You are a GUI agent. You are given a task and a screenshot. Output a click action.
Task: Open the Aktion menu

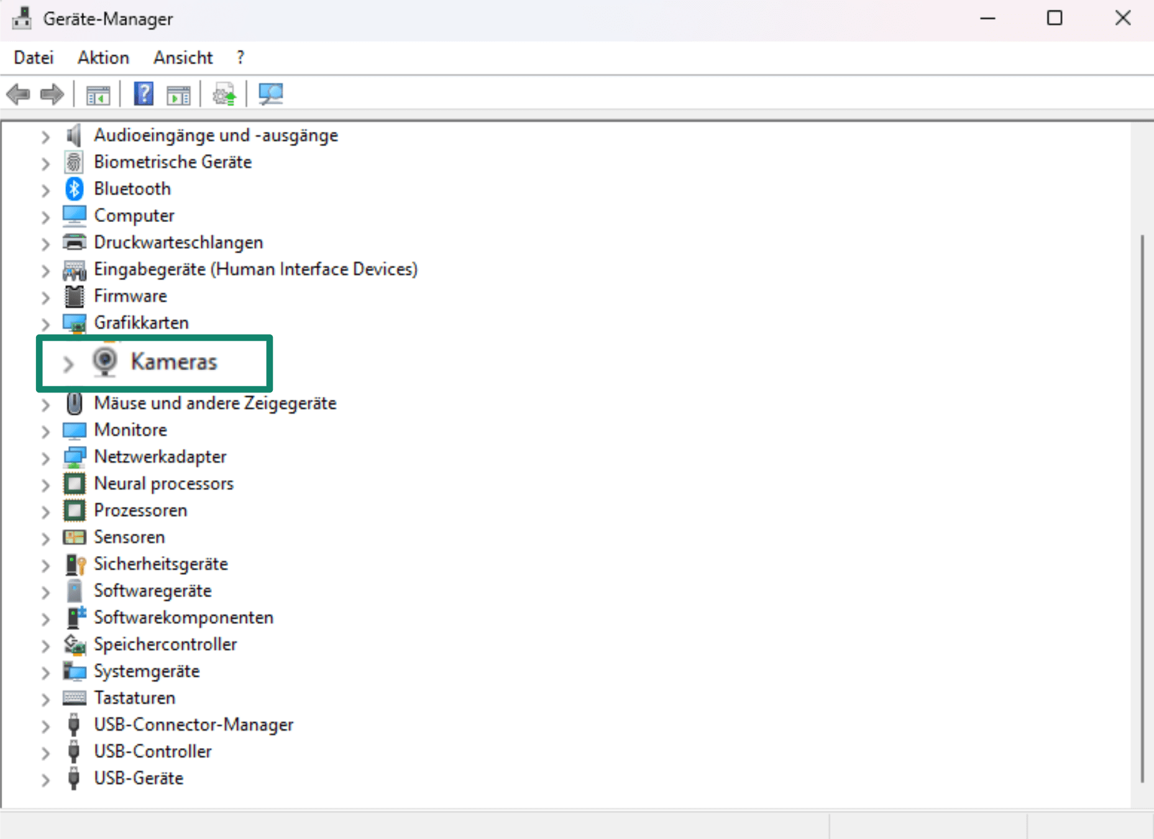pos(103,58)
